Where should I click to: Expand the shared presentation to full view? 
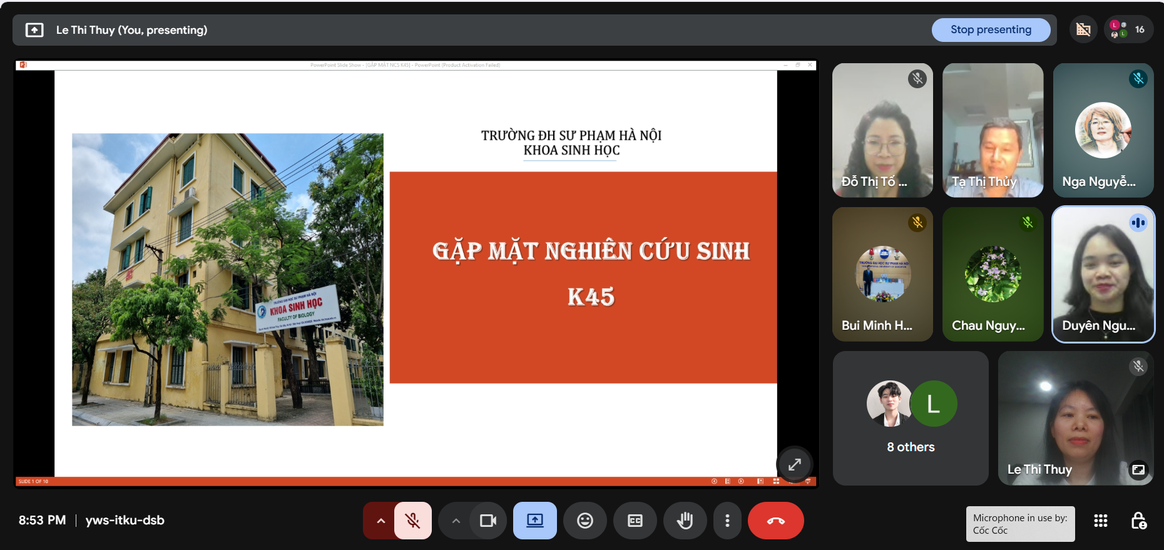tap(794, 464)
